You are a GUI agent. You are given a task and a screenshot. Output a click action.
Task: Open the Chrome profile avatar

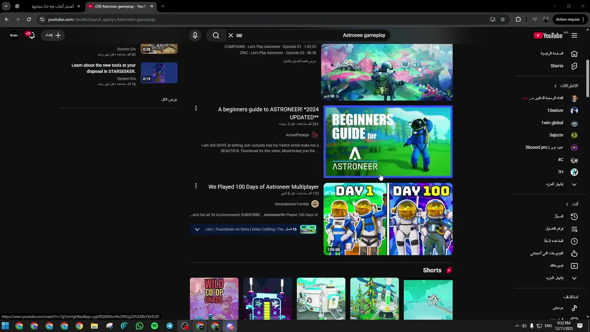coord(546,19)
